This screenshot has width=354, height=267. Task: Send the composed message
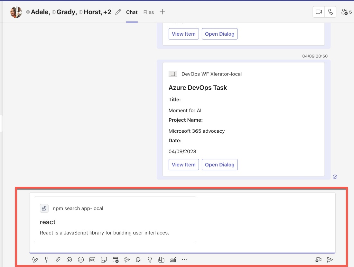pos(330,259)
